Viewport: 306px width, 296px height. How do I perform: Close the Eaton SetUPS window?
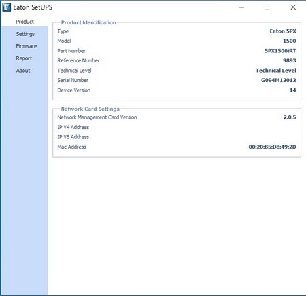point(293,7)
